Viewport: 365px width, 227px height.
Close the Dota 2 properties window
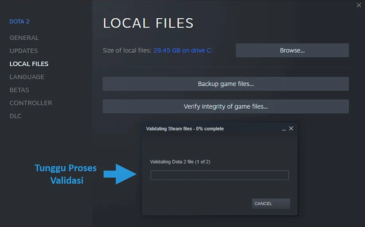[359, 5]
